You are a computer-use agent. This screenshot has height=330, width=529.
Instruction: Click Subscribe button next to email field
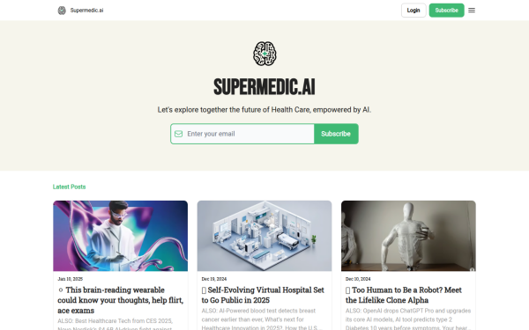(336, 134)
